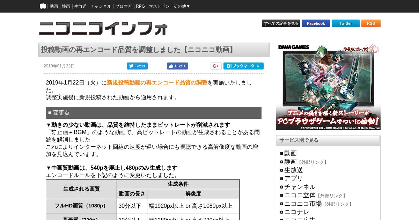Click the 生成される画質 table header
Screen dimensions: 419x220
(x=81, y=189)
